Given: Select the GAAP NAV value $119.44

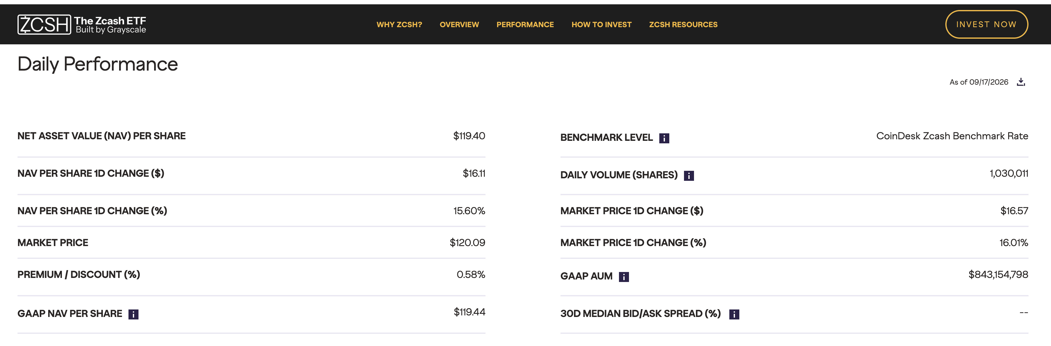Looking at the screenshot, I should coord(469,312).
